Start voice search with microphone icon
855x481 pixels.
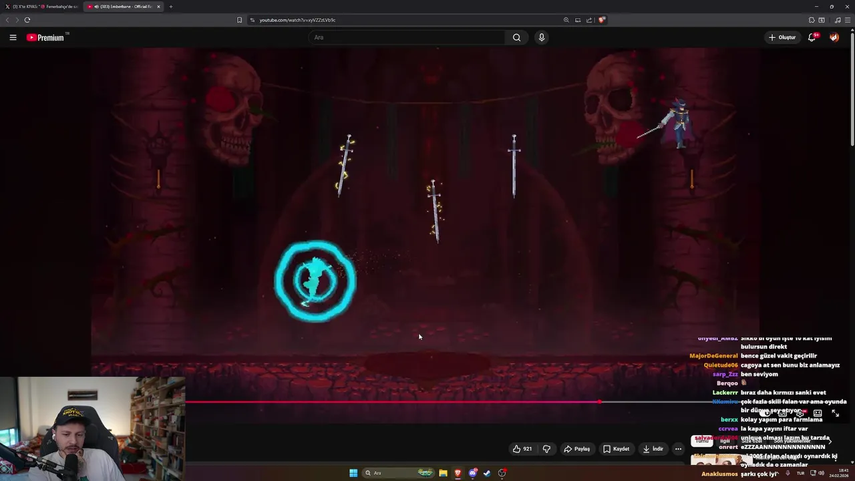[542, 37]
